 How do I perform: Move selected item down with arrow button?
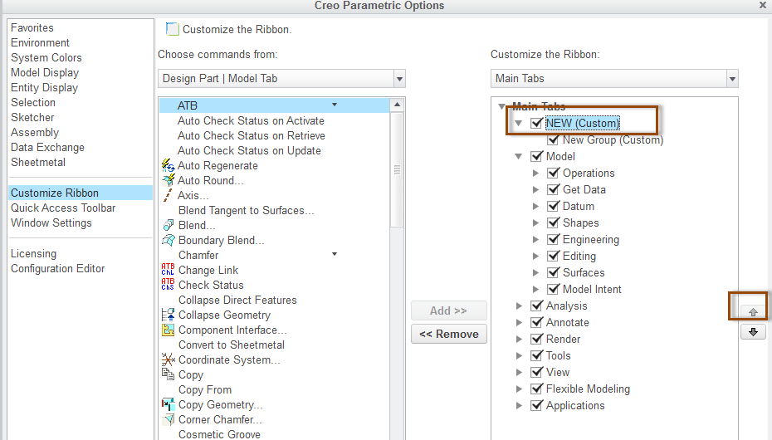753,332
